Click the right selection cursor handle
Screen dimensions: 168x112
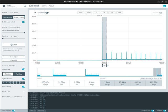(107, 66)
